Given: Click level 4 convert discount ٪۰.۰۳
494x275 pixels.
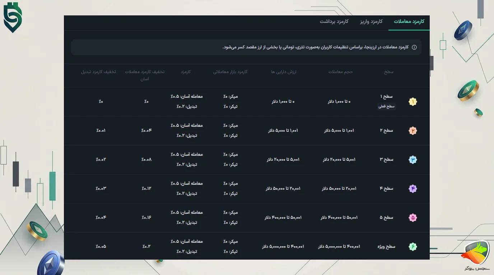Looking at the screenshot, I should pos(101,189).
